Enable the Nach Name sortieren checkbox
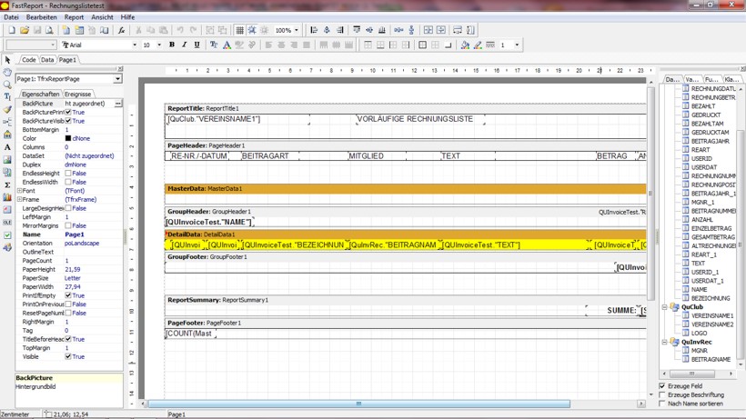The height and width of the screenshot is (419, 746). point(662,404)
